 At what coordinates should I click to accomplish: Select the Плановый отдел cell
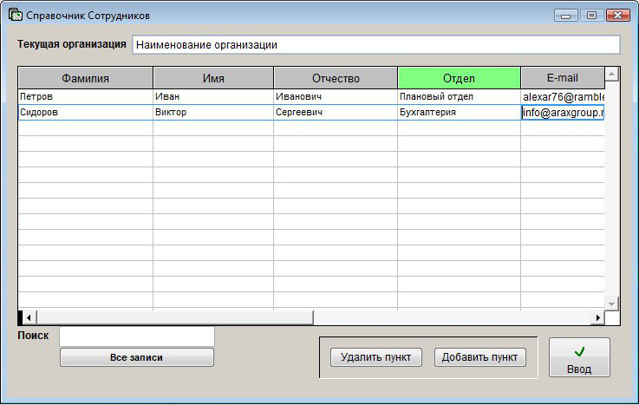[x=459, y=97]
